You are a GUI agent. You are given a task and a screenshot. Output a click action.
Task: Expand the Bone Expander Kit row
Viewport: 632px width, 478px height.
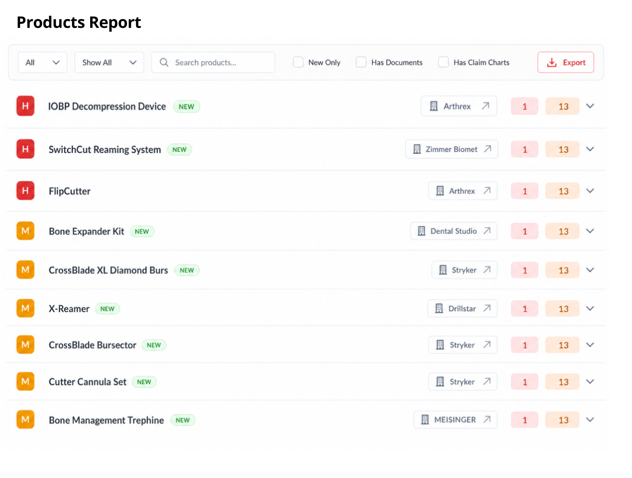590,231
